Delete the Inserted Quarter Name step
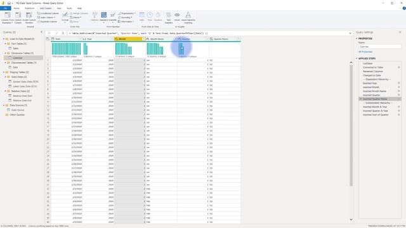The height and width of the screenshot is (228, 406). 361,99
